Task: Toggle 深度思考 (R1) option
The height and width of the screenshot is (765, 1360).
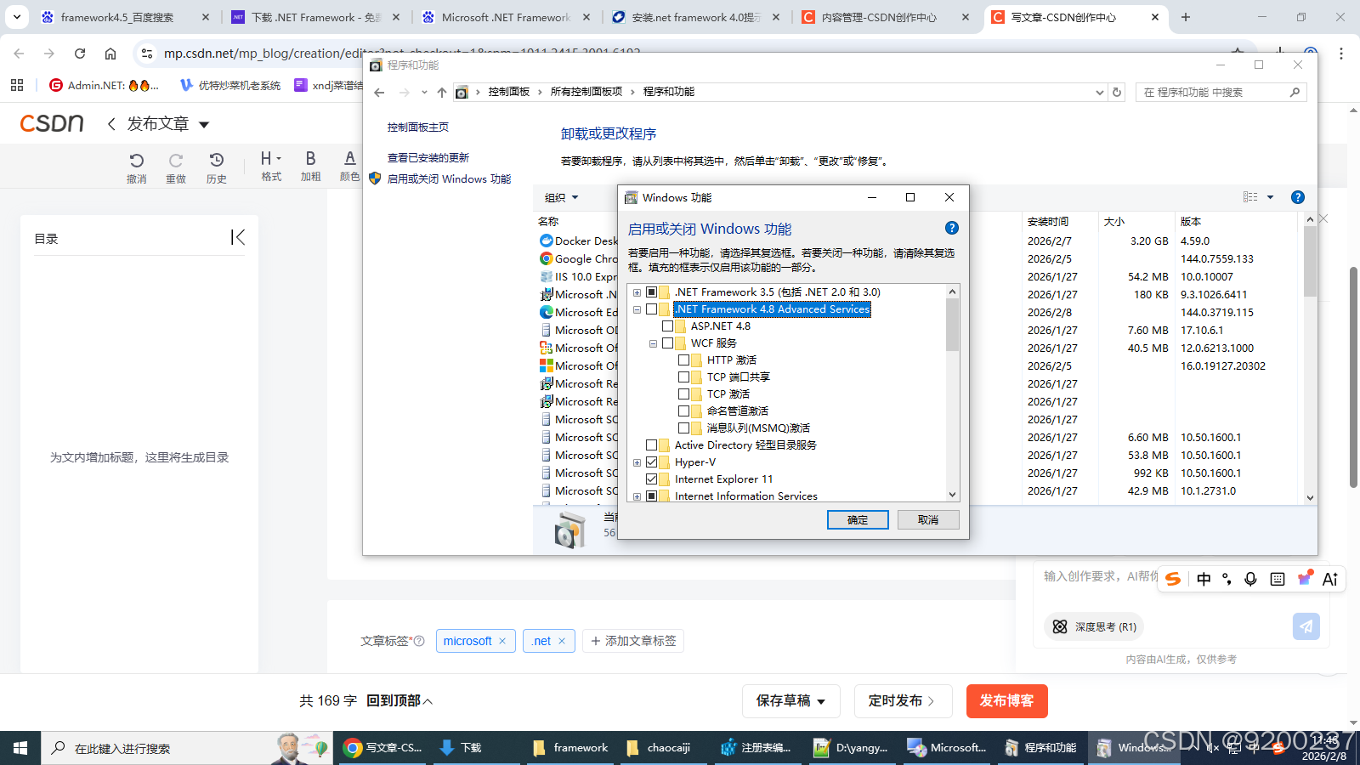Action: 1094,626
